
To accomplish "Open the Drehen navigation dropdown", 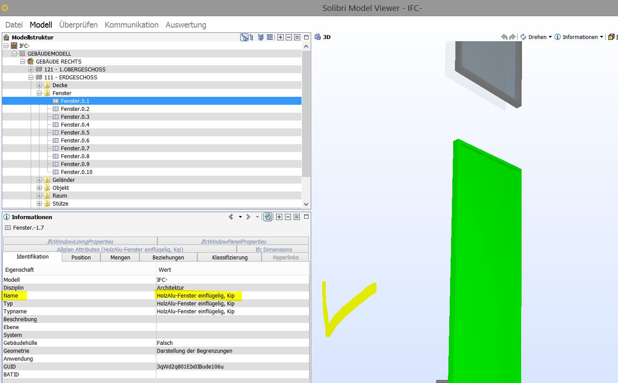I will tap(550, 37).
